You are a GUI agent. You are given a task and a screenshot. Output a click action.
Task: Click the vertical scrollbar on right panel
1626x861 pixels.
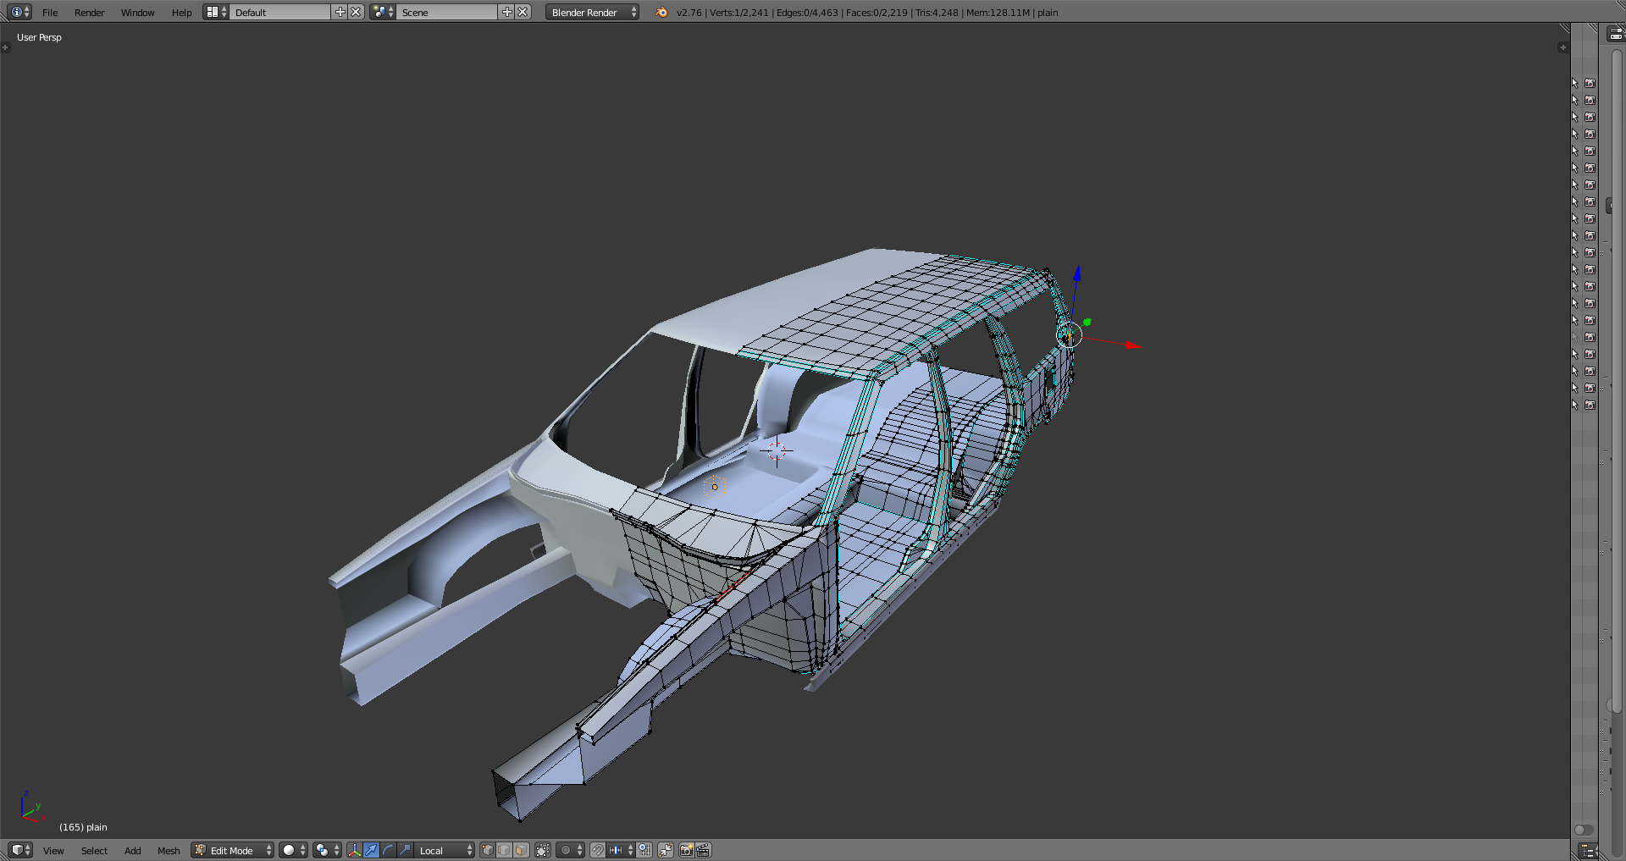1617,381
